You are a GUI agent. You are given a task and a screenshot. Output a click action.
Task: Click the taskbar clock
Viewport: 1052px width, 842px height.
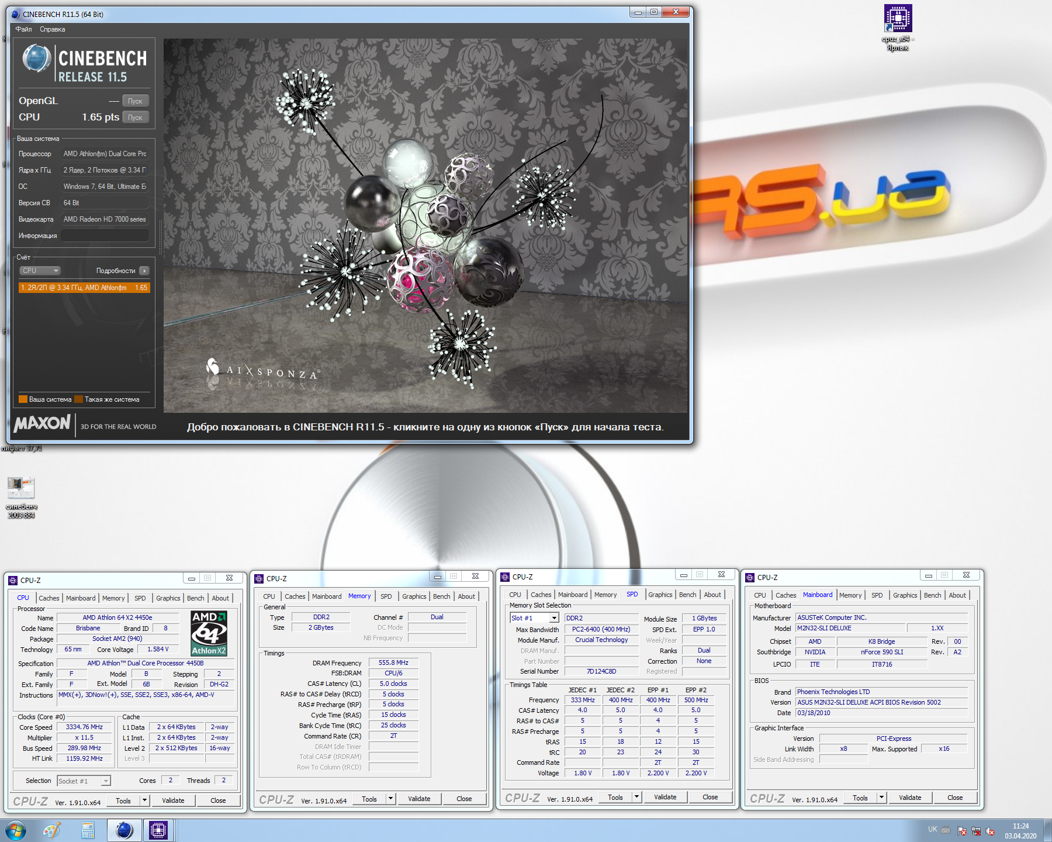pos(1020,830)
